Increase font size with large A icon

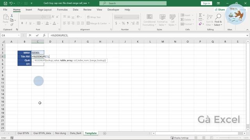coord(53,17)
